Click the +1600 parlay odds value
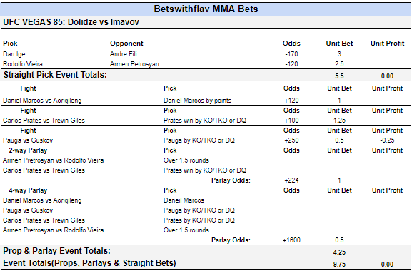Screen dimensions: 412x271 [x=291, y=240]
